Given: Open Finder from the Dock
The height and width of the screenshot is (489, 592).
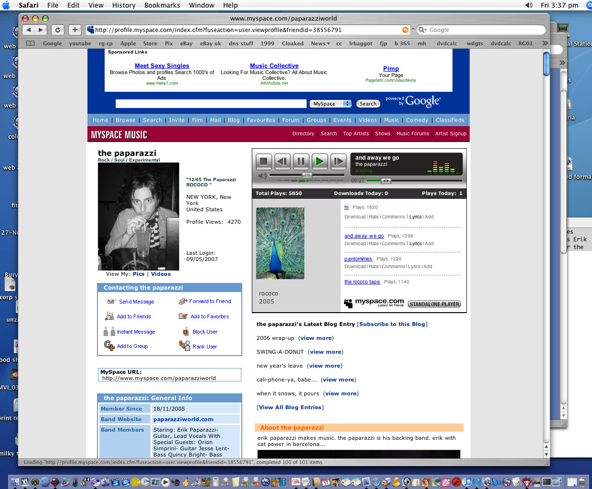Looking at the screenshot, I should 15,482.
